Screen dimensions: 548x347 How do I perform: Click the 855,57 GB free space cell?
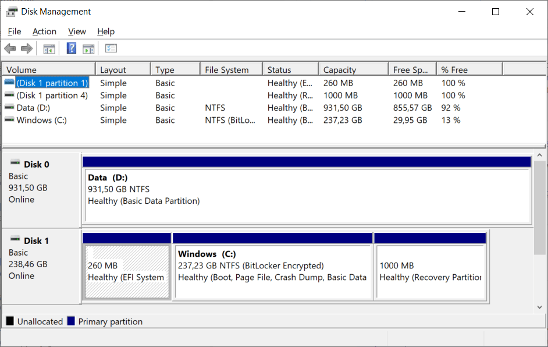(x=412, y=108)
